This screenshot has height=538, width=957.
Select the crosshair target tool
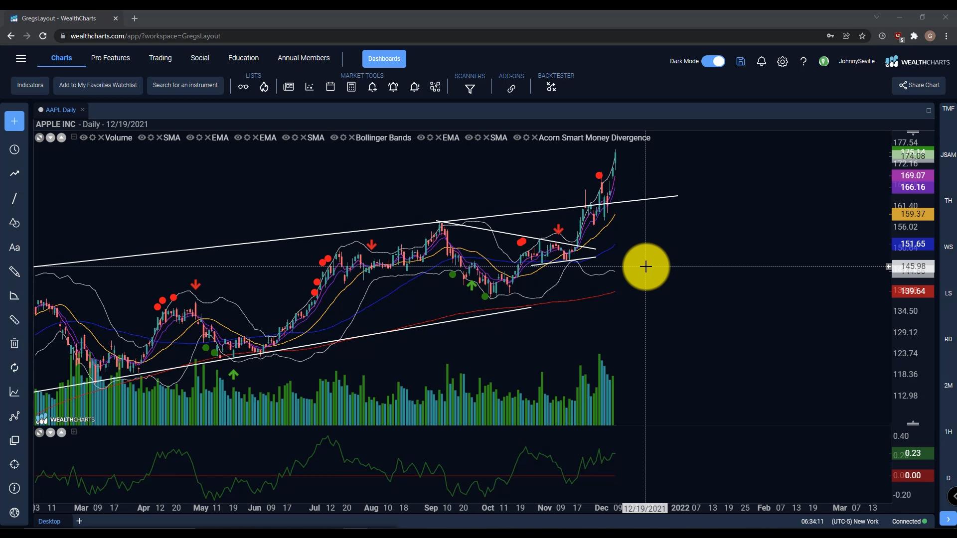pyautogui.click(x=14, y=464)
